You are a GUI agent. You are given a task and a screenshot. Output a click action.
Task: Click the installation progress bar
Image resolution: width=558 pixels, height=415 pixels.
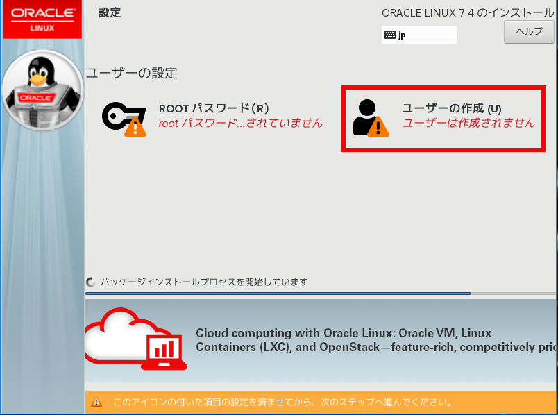[320, 294]
